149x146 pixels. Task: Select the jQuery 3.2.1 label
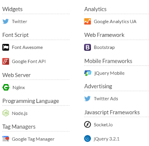[107, 139]
